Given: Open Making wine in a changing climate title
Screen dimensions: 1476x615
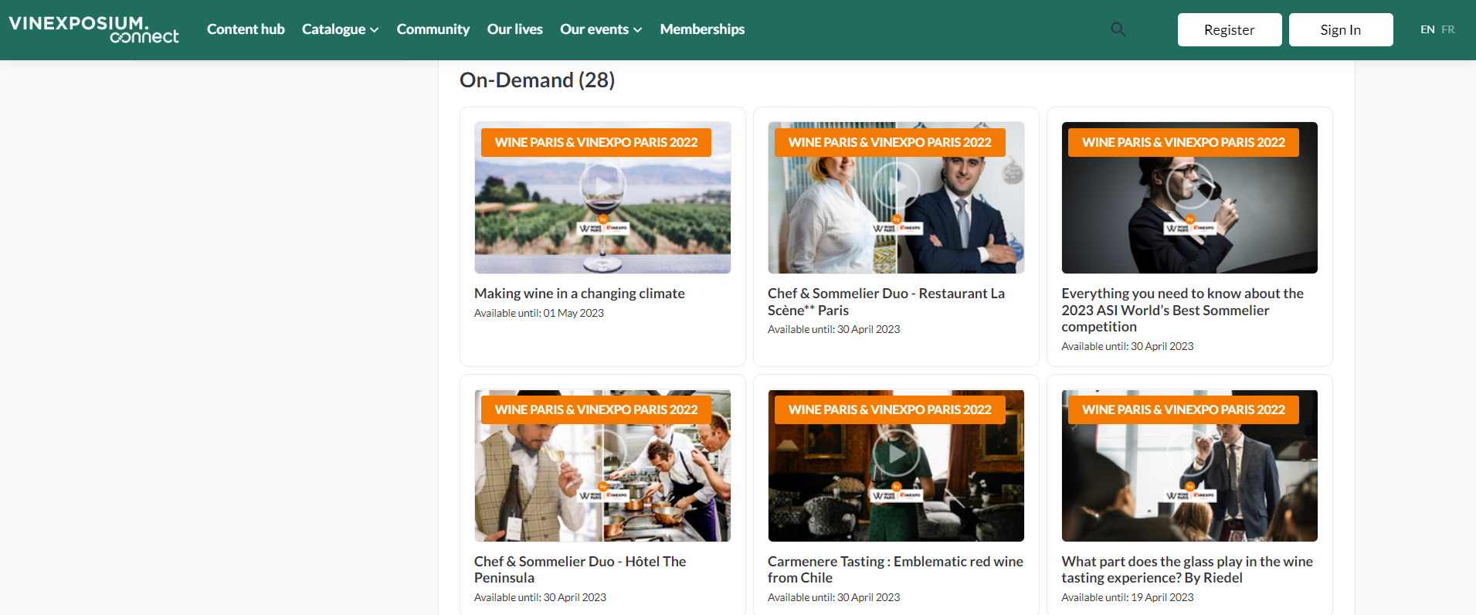Looking at the screenshot, I should 579,294.
